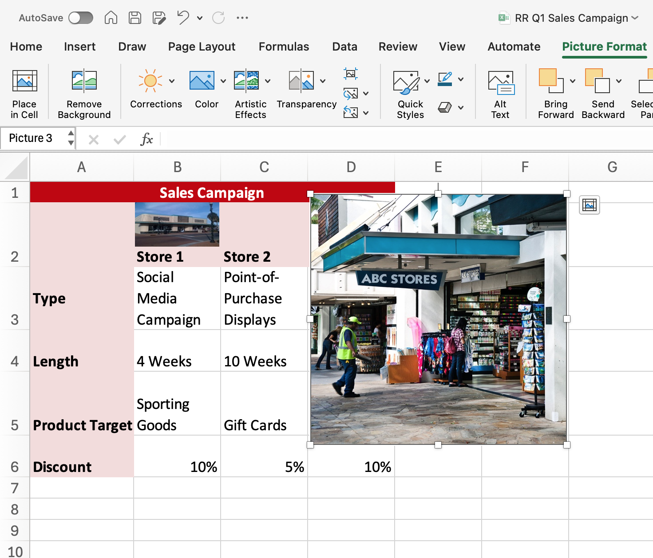
Task: Click the Insert Function fx icon
Action: [x=146, y=139]
